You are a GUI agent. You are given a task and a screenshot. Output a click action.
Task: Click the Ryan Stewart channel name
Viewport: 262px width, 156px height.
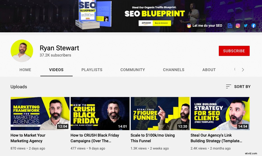[59, 48]
